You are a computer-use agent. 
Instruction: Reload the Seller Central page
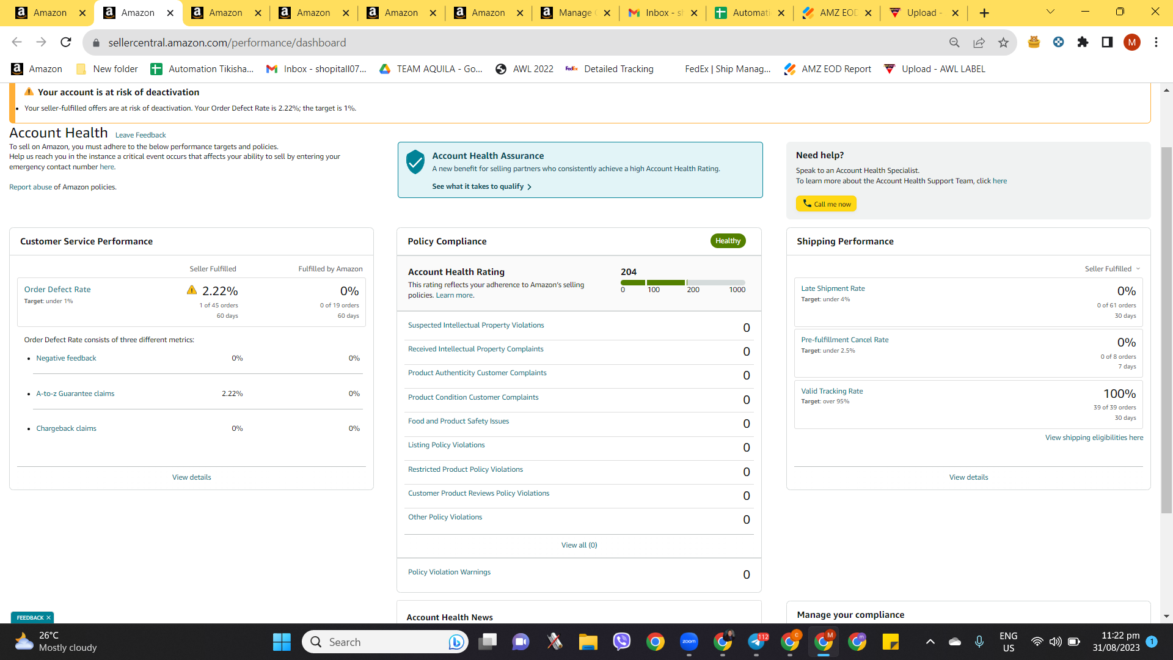tap(66, 42)
